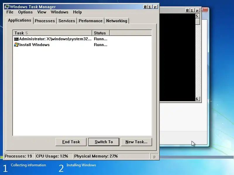The image size is (234, 175).
Task: Click the black command prompt console area
Action: pyautogui.click(x=178, y=57)
